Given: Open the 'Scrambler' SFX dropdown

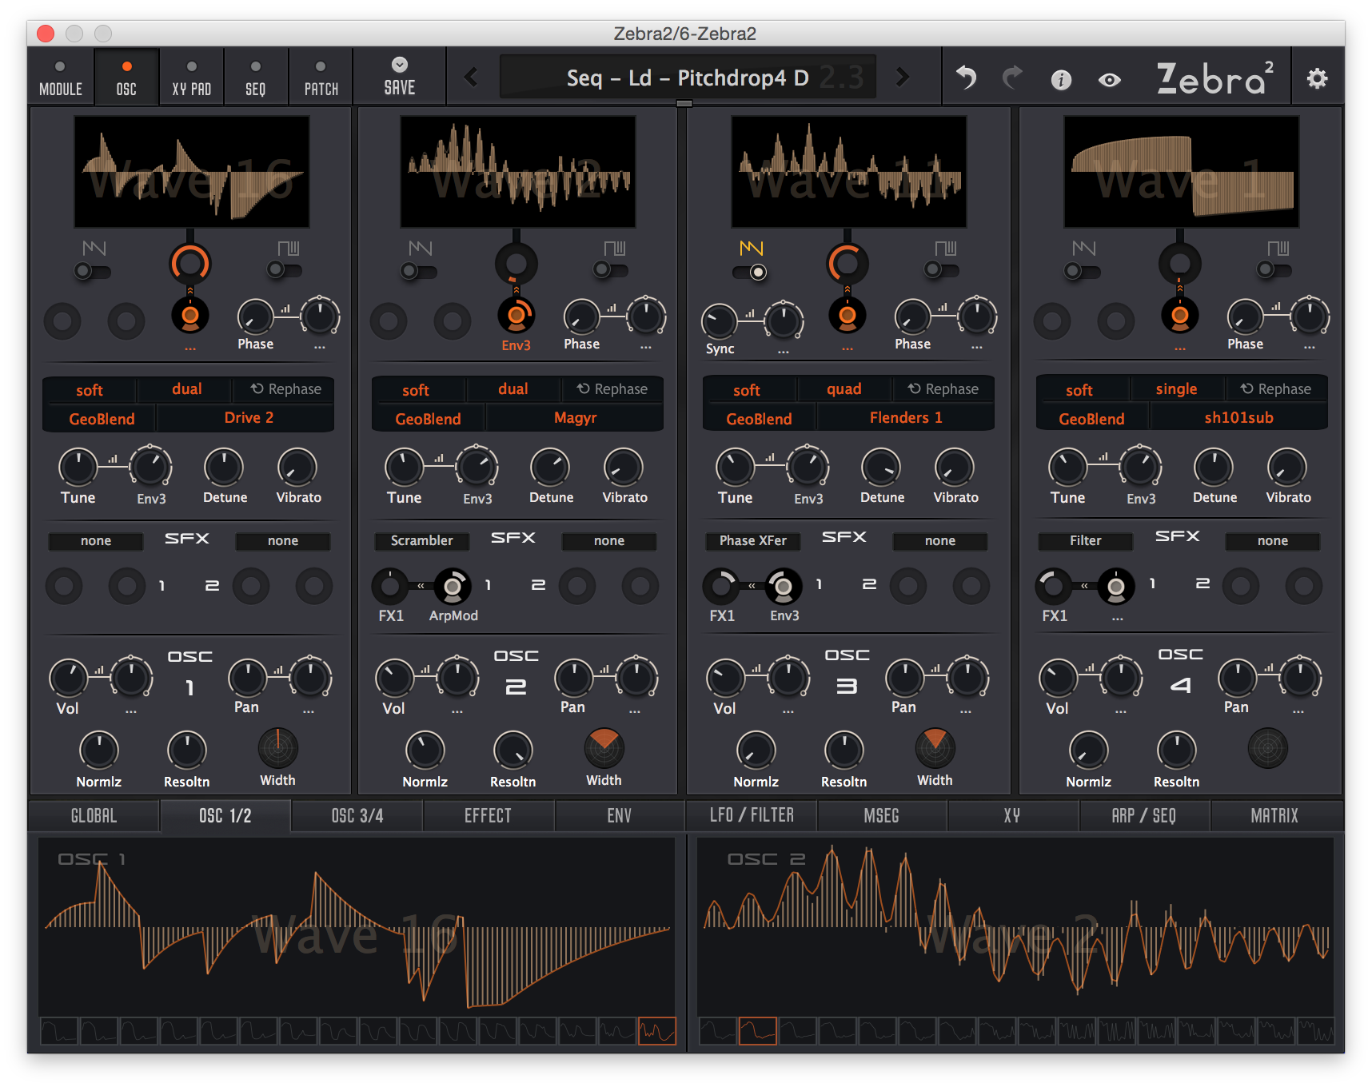Looking at the screenshot, I should 421,541.
